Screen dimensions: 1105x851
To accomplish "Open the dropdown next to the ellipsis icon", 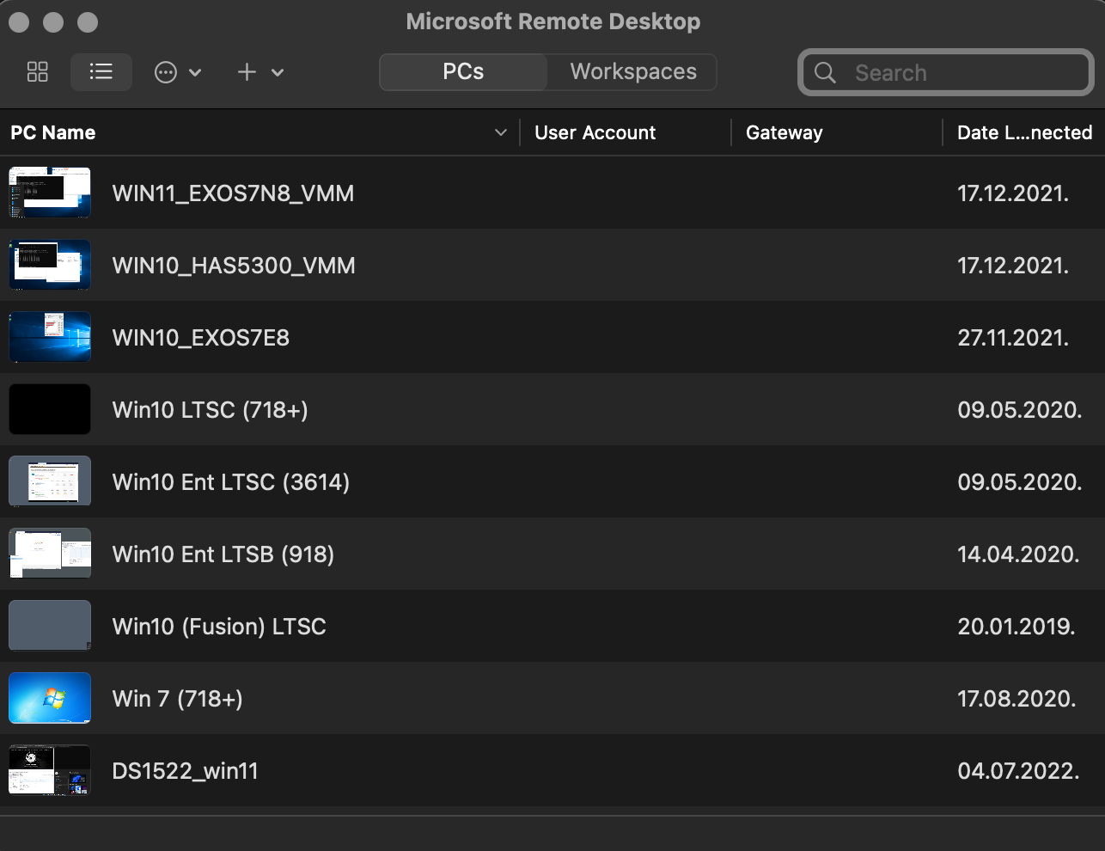I will [x=197, y=72].
